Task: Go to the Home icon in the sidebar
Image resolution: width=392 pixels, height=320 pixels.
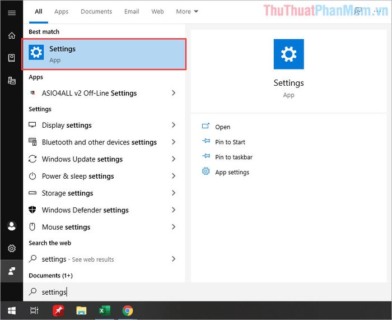Action: click(12, 35)
